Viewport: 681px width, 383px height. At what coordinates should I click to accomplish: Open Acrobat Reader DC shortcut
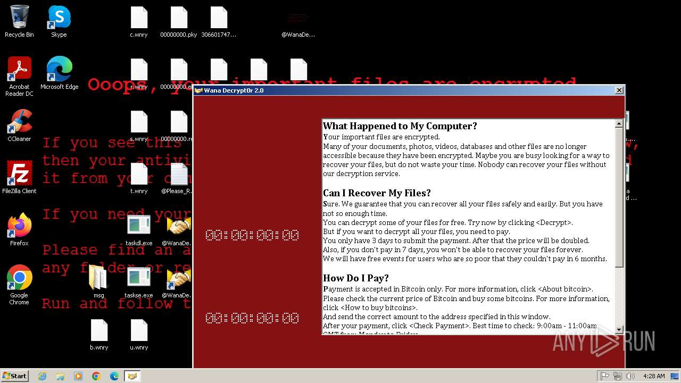[19, 77]
